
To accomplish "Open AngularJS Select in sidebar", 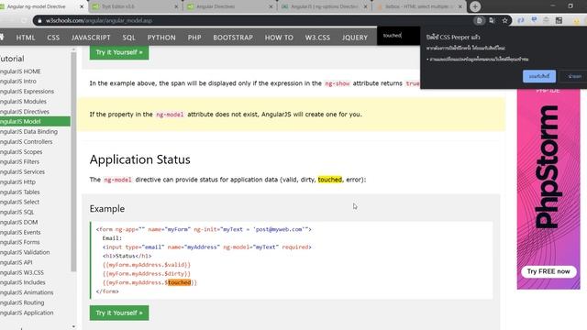I will (x=20, y=202).
